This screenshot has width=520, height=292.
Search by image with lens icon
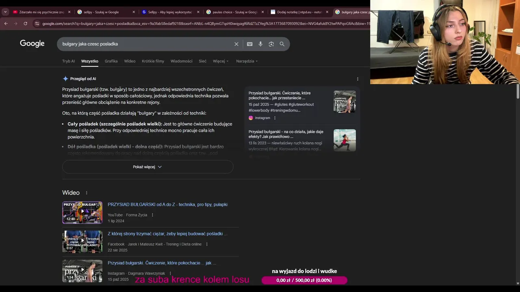[x=271, y=44]
